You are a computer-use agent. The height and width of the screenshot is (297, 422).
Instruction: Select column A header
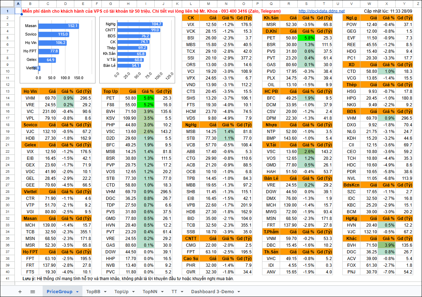(x=18, y=4)
